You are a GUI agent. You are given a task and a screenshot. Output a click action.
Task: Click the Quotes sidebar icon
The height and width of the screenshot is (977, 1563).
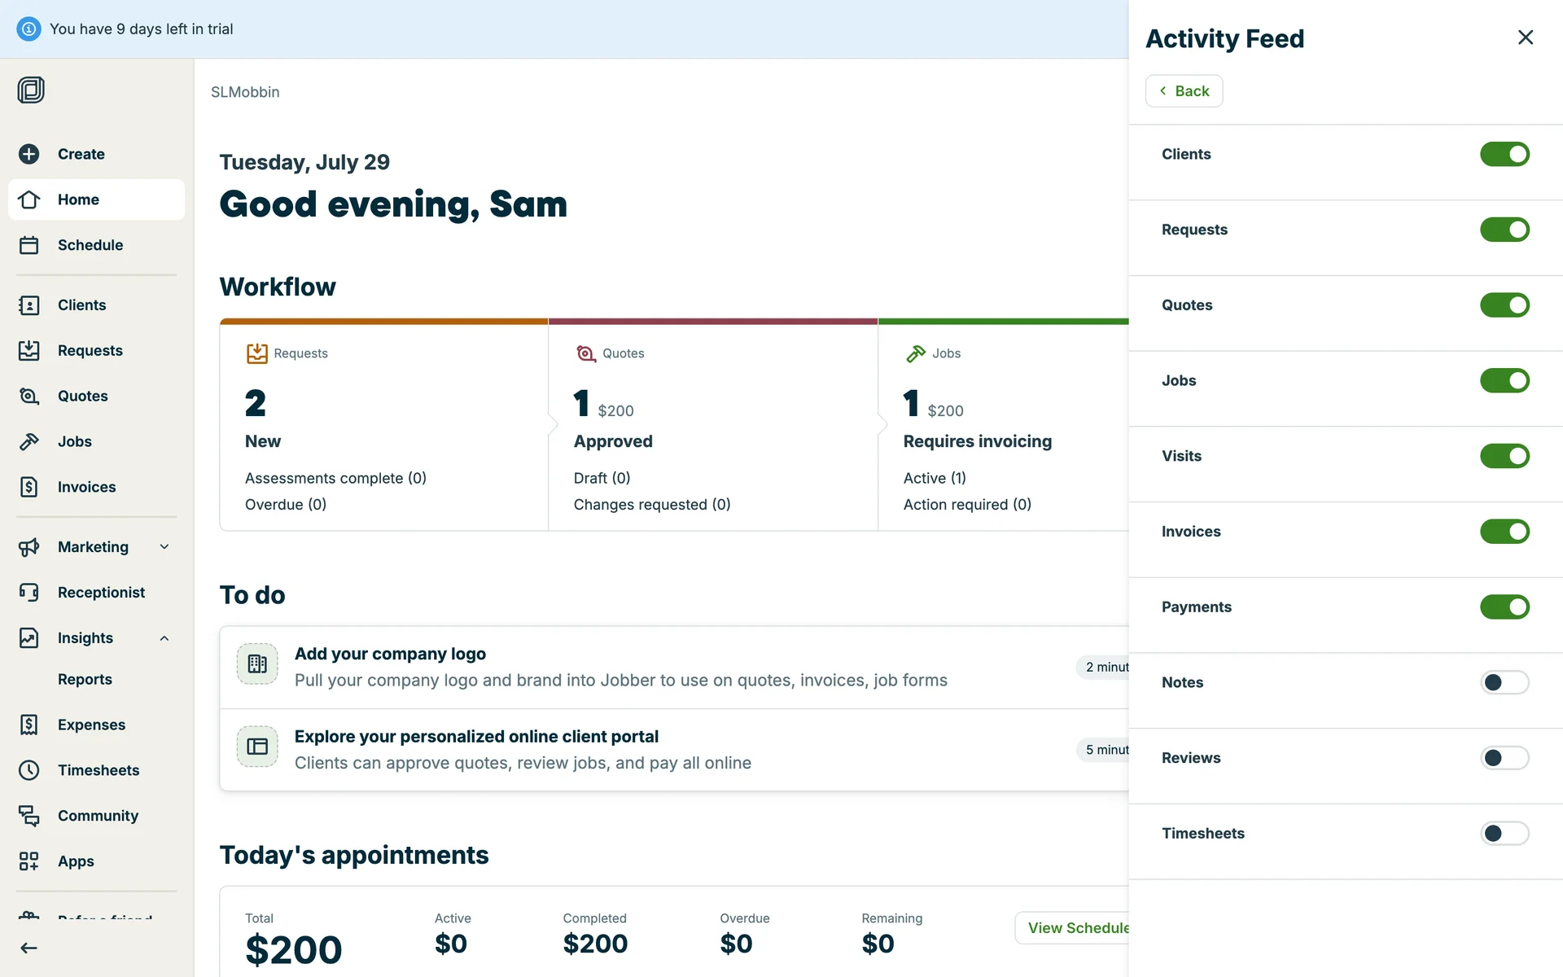(x=29, y=396)
